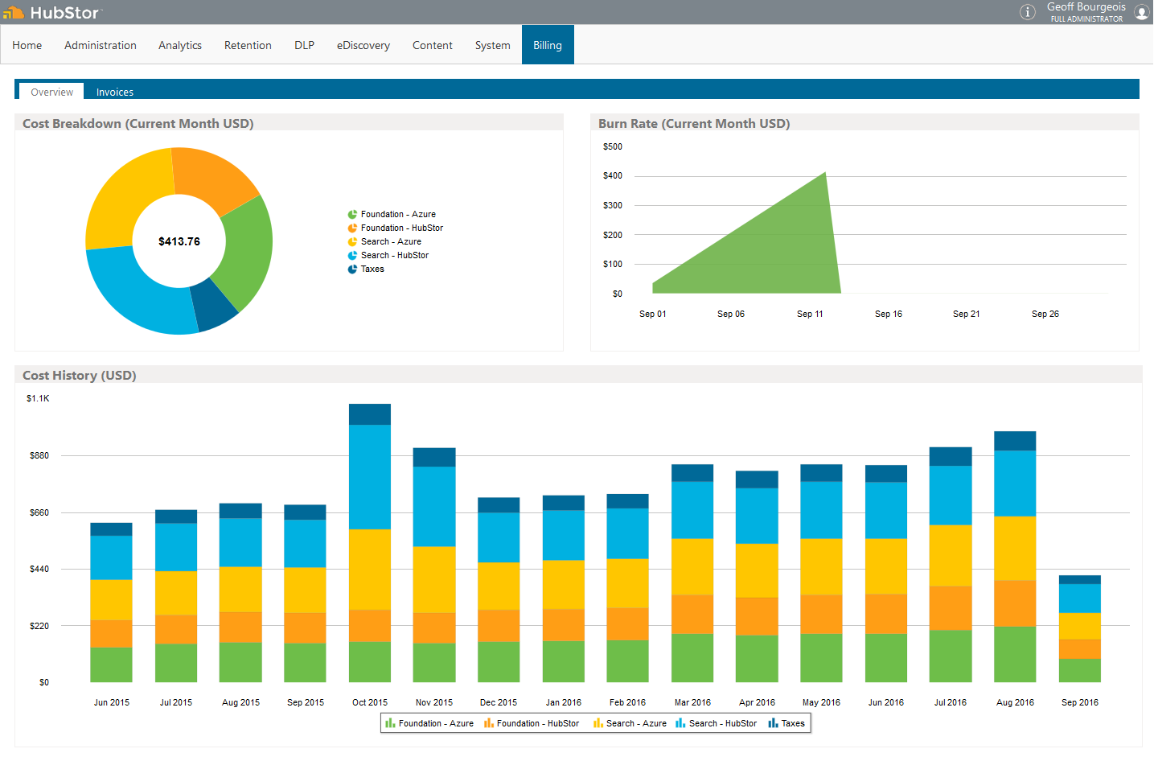Open the Administration menu
The image size is (1154, 757).
(x=101, y=46)
